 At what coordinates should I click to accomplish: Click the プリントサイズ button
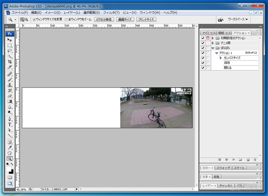[x=146, y=20]
